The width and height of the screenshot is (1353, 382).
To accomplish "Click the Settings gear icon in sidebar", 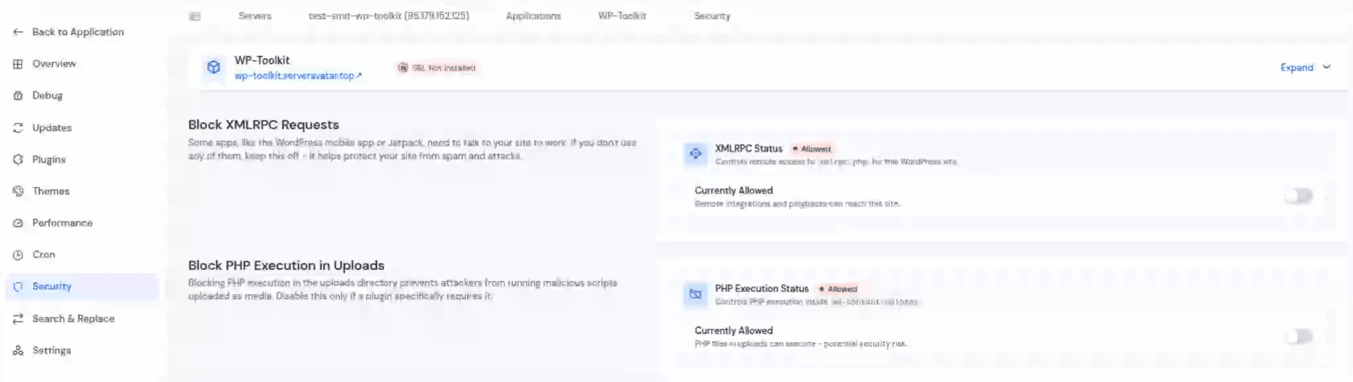I will click(18, 350).
